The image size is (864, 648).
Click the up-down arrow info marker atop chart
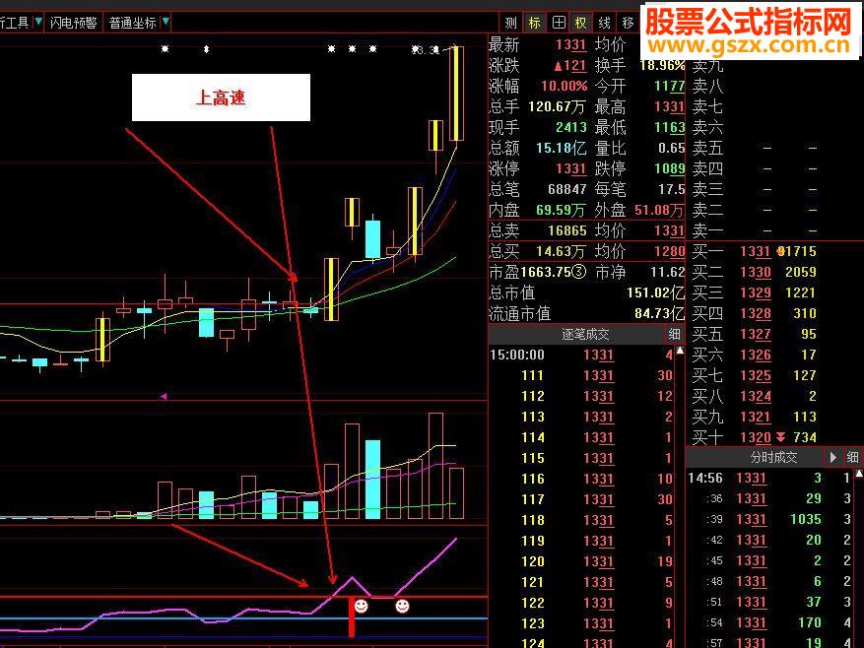tap(206, 49)
